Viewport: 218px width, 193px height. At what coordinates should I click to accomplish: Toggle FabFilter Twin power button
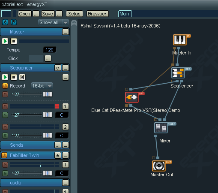coord(4,155)
